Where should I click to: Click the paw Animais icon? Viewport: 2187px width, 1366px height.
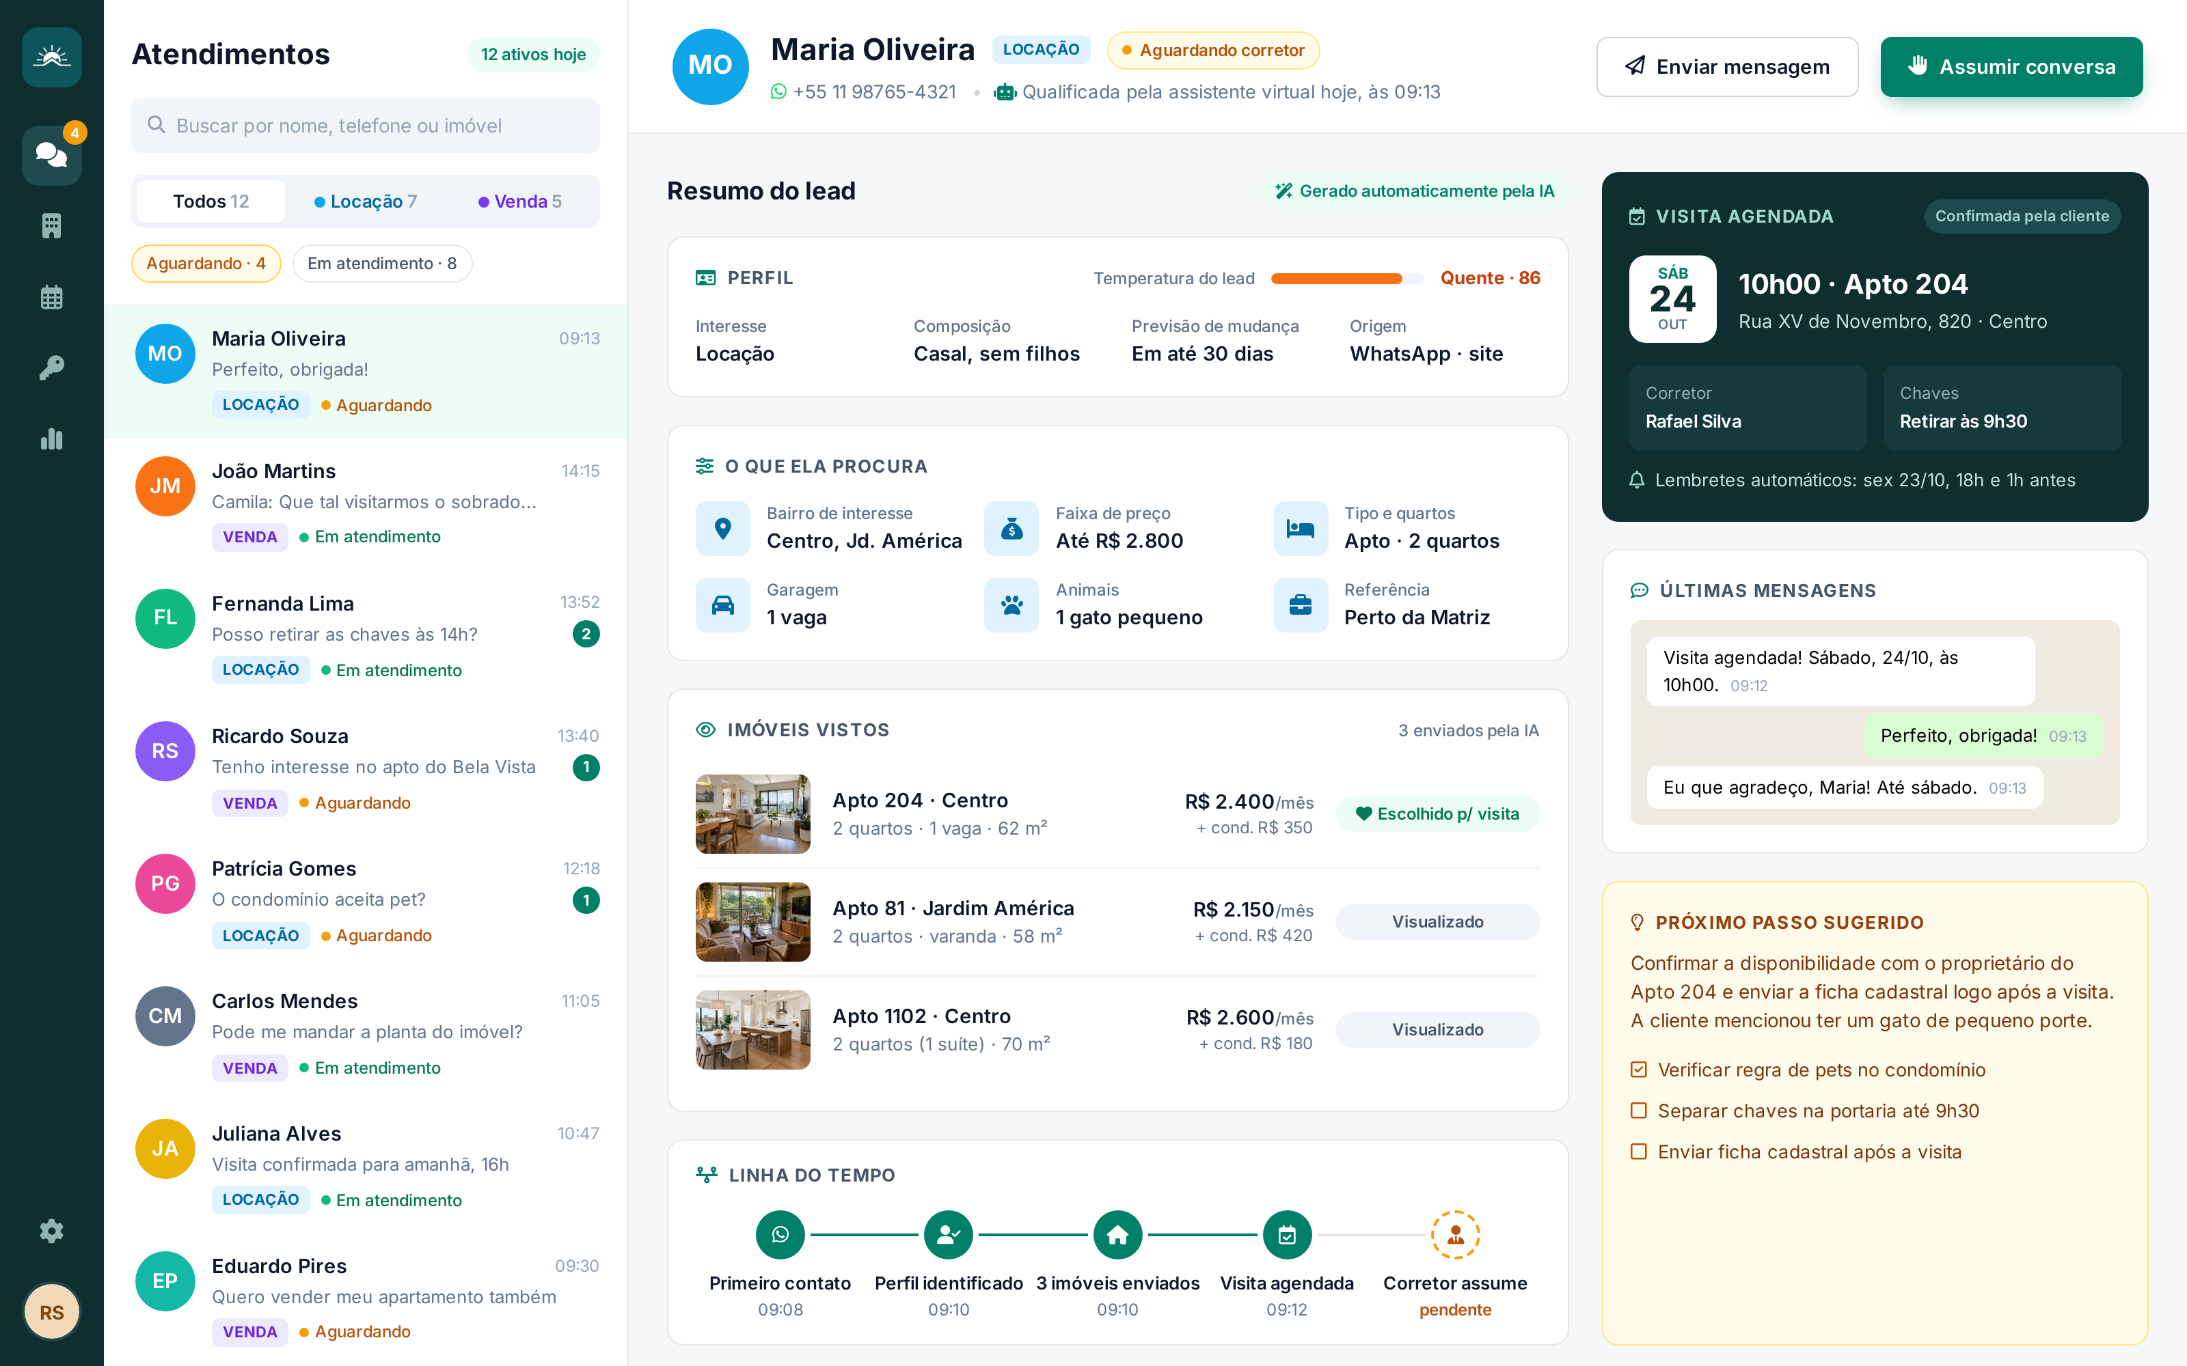1011,604
